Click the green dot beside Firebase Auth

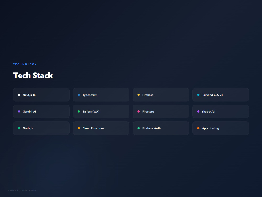[x=139, y=128]
